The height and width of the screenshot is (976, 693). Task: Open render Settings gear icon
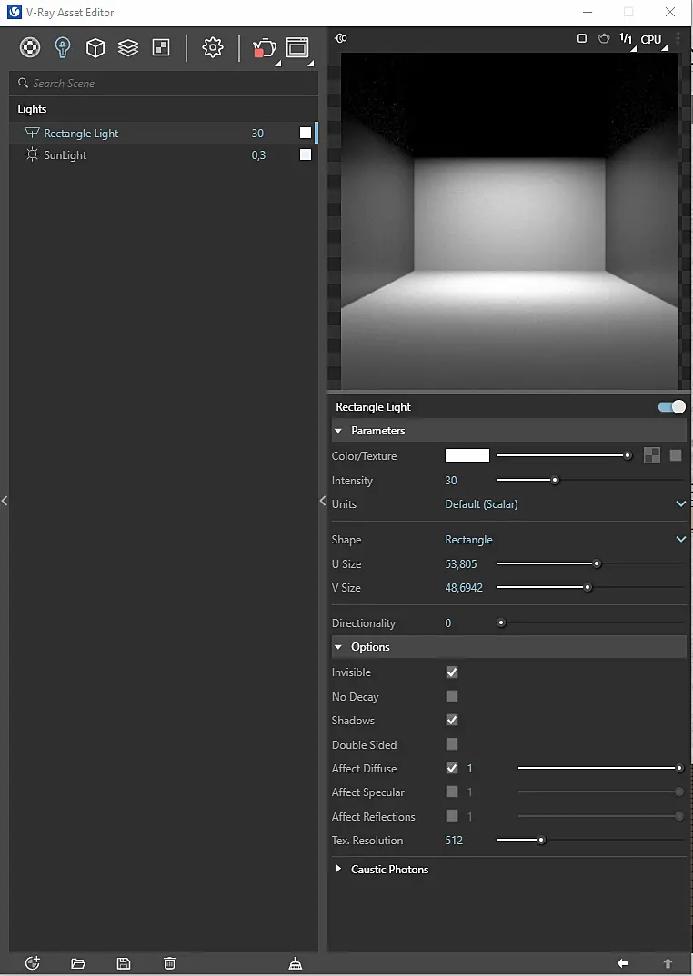[213, 47]
